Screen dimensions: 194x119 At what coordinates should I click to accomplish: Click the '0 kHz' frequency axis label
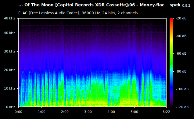click(x=11, y=107)
